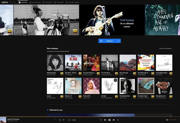This screenshot has height=123, width=180.
Task: Go back with the left navigation arrow
Action: coord(11,2)
